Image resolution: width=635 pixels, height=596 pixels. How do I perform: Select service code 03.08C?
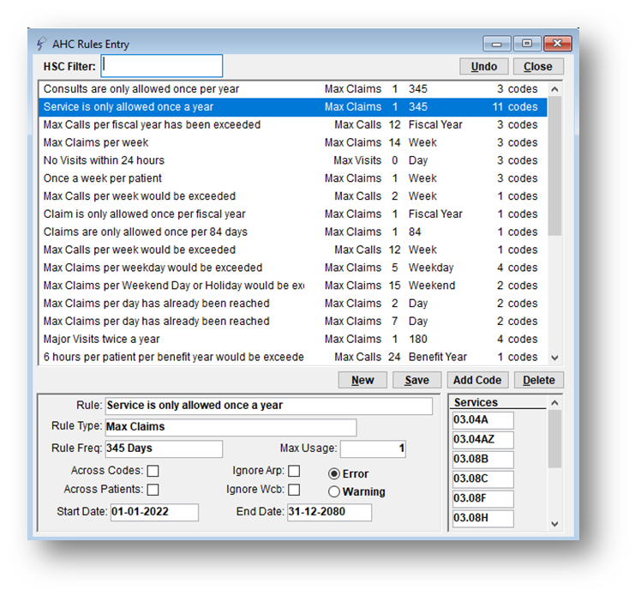pyautogui.click(x=483, y=479)
